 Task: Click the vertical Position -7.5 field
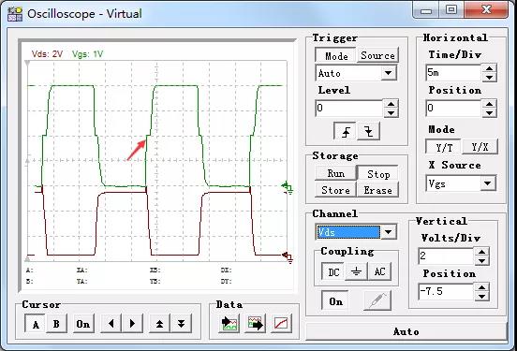pos(447,292)
